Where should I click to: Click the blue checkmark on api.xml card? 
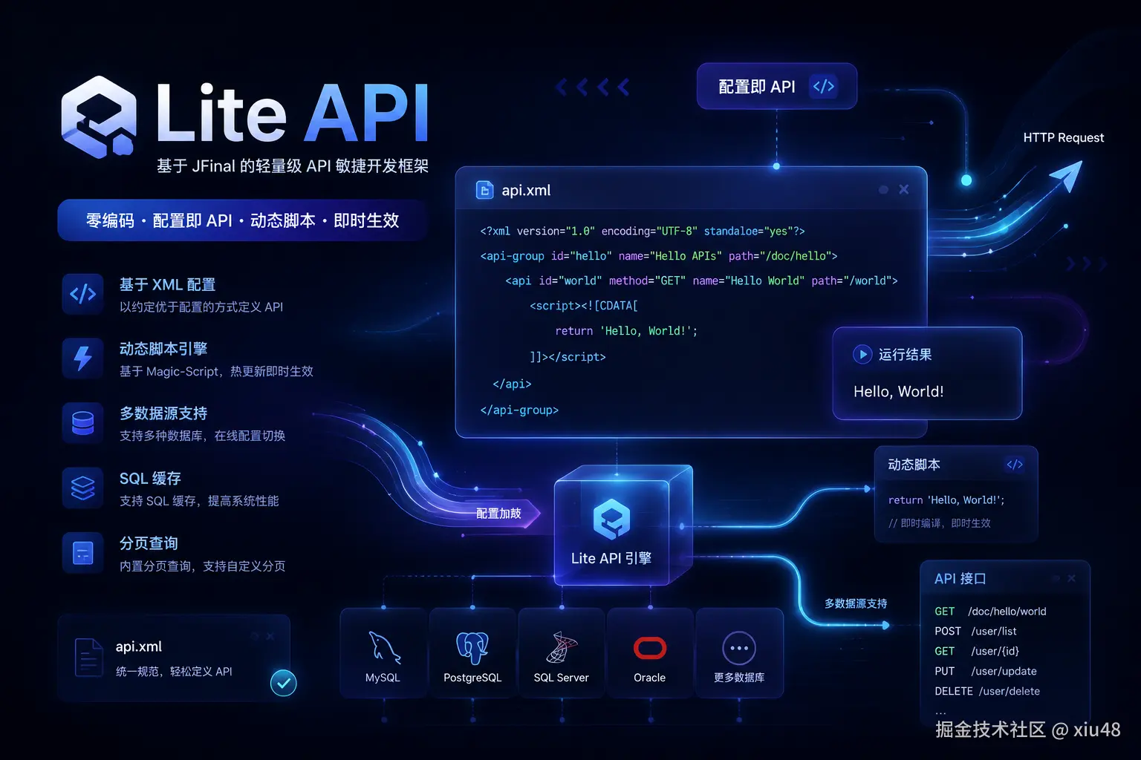[x=283, y=683]
